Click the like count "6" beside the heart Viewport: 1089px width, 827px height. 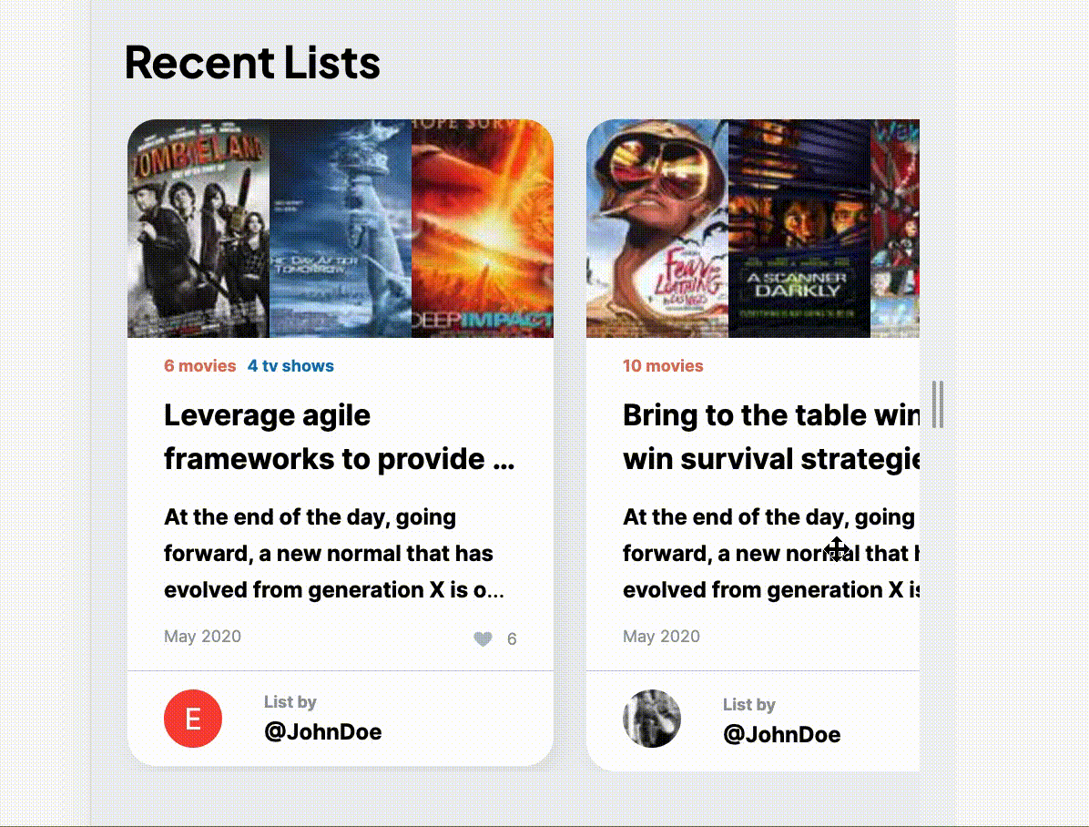[512, 639]
